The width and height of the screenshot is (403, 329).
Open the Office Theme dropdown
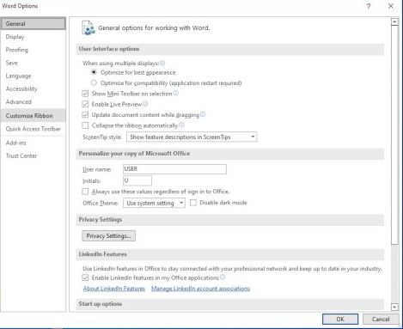[x=154, y=203]
